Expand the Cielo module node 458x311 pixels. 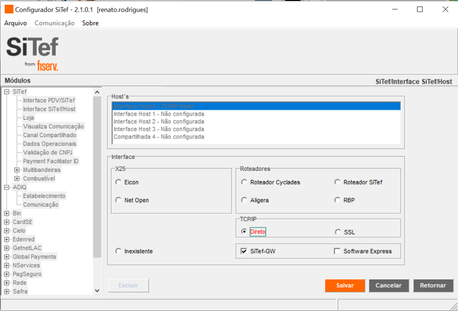(7, 231)
